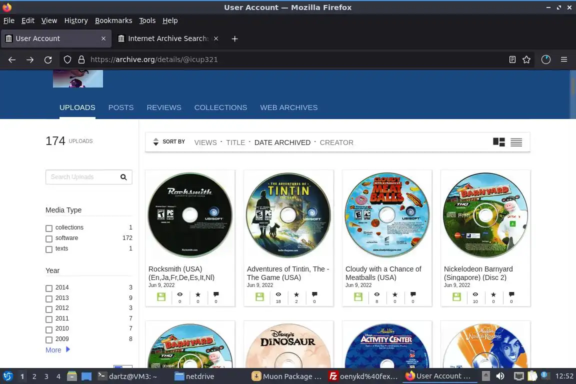
Task: Bookmark this page with the star icon
Action: [526, 59]
